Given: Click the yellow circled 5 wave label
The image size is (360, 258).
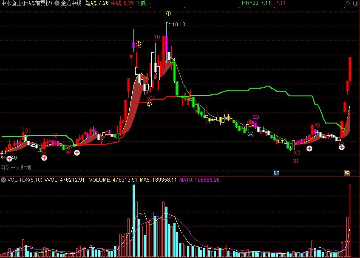Looking at the screenshot, I should pos(168,14).
